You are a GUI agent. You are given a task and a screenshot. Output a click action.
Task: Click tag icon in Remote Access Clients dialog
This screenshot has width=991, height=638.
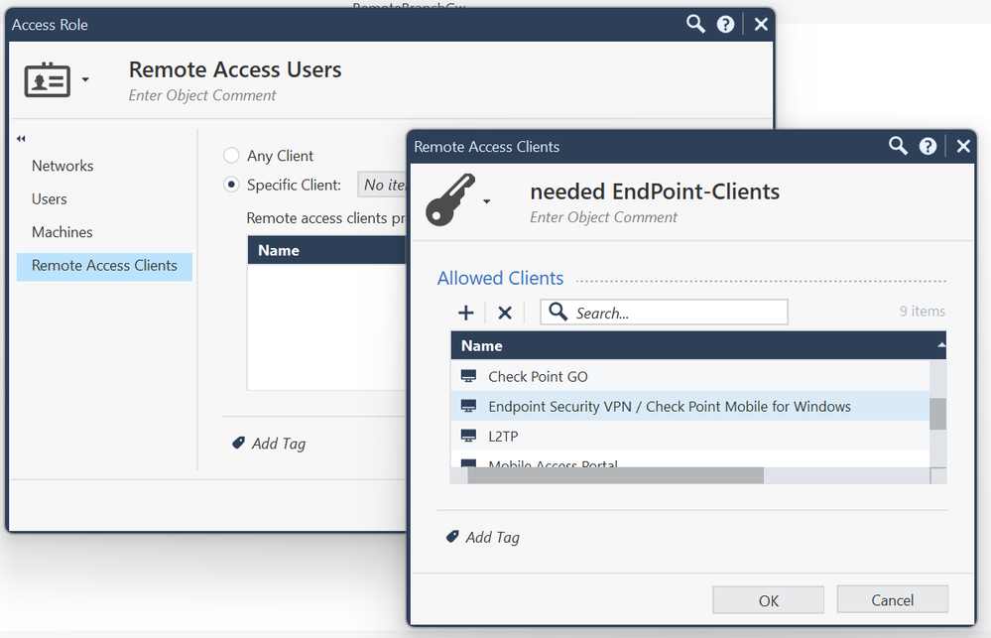coord(452,536)
